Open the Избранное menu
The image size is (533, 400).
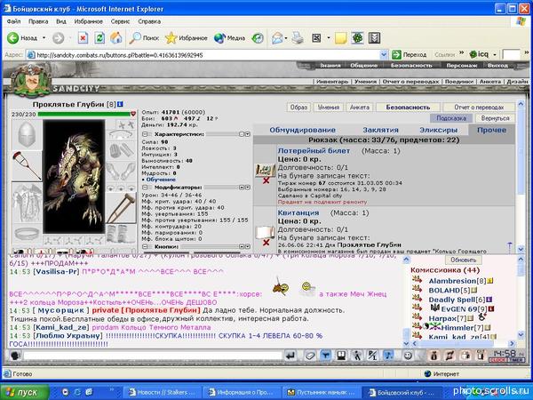click(88, 21)
